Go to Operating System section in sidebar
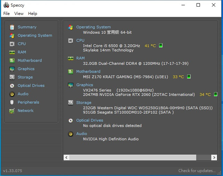The width and height of the screenshot is (223, 176). 35,35
